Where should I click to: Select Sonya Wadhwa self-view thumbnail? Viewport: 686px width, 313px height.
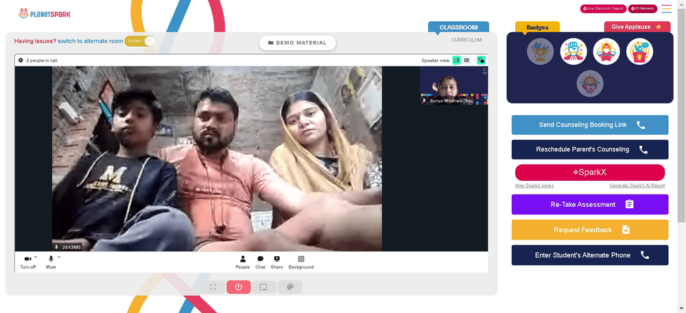[453, 86]
